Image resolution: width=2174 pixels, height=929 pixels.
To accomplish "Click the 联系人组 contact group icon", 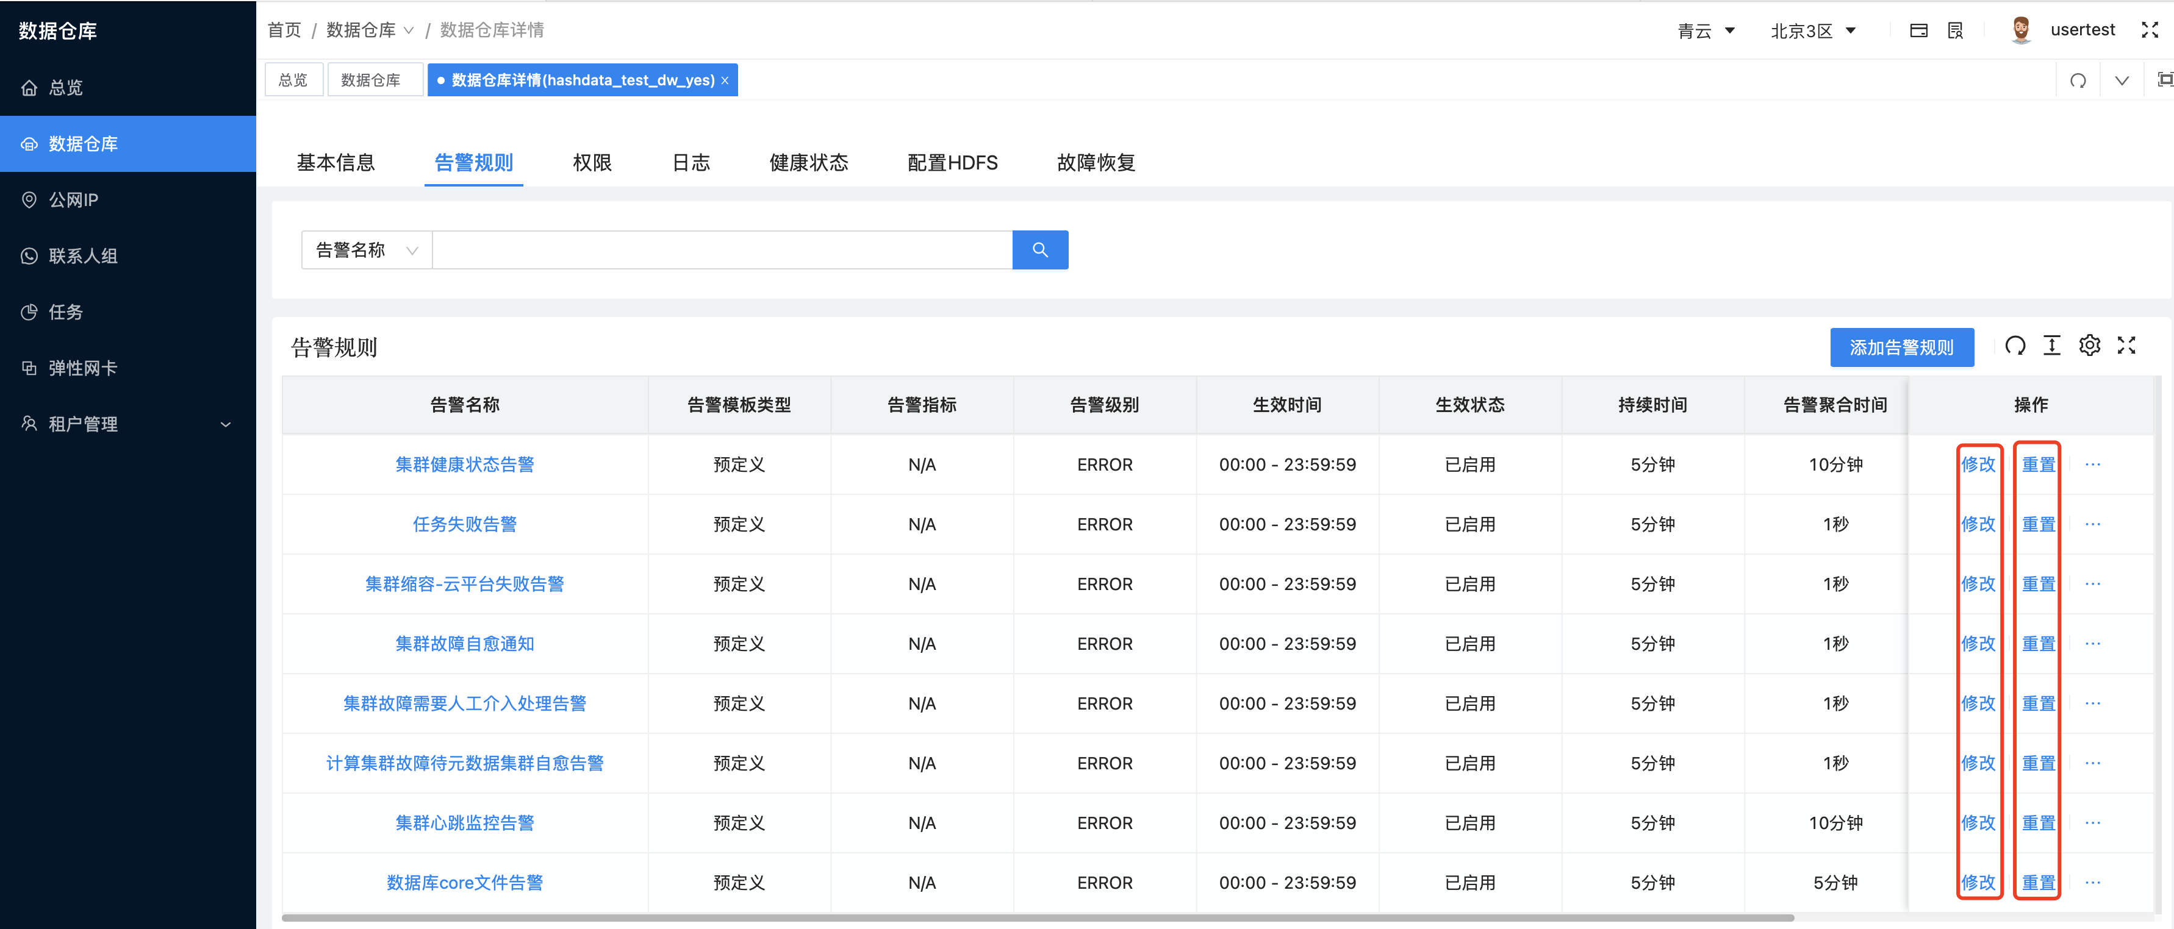I will tap(29, 256).
